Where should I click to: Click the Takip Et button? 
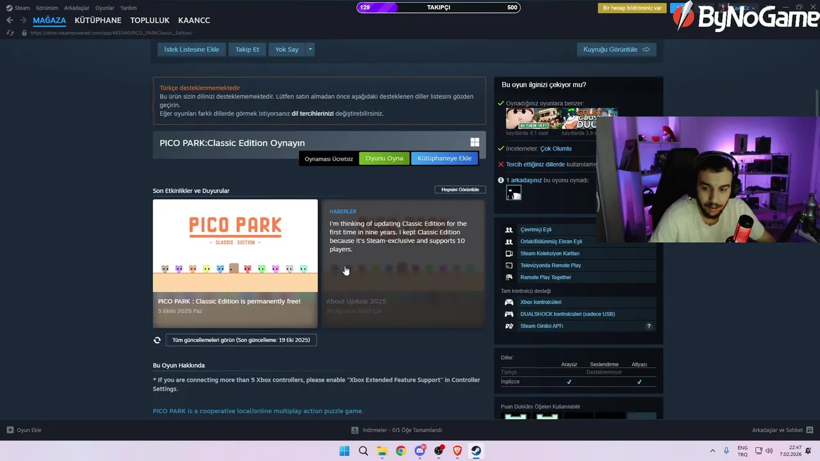247,49
